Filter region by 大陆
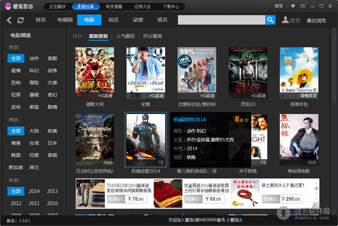Viewport: 338px width, 226px height. click(x=34, y=131)
